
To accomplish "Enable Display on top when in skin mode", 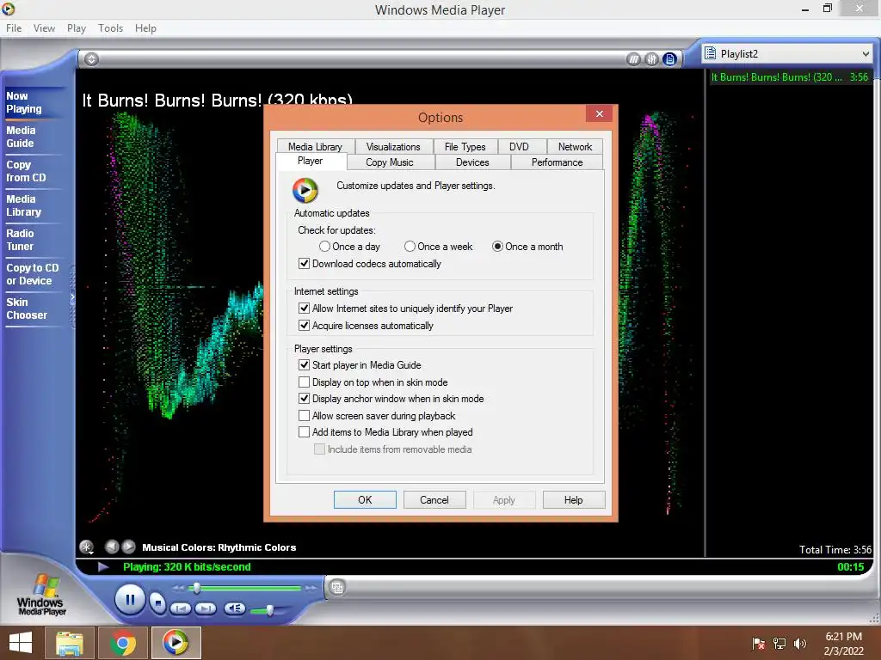I will 373,382.
